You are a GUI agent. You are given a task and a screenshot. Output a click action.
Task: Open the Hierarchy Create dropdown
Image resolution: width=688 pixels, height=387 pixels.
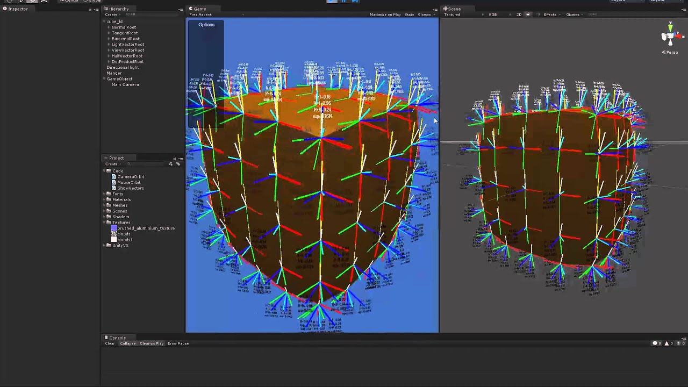pos(112,15)
